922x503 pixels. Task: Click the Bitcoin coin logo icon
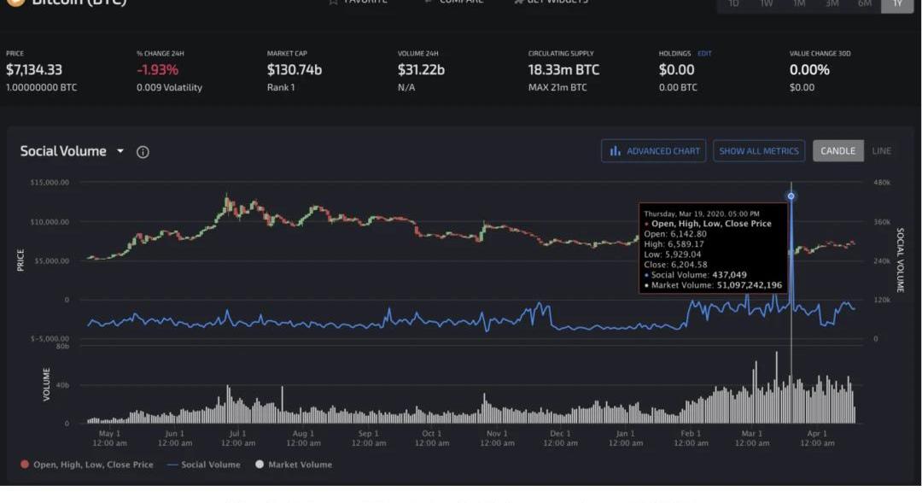[15, 3]
